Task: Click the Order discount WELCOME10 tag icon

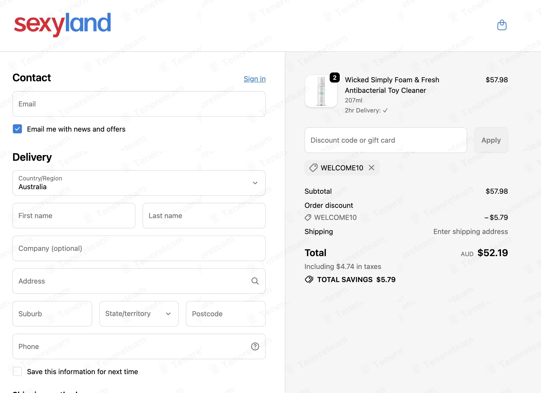Action: click(x=308, y=217)
